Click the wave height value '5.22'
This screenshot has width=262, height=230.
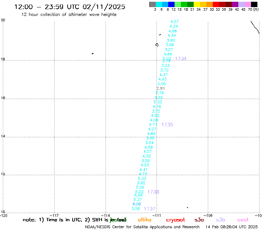pos(139,192)
